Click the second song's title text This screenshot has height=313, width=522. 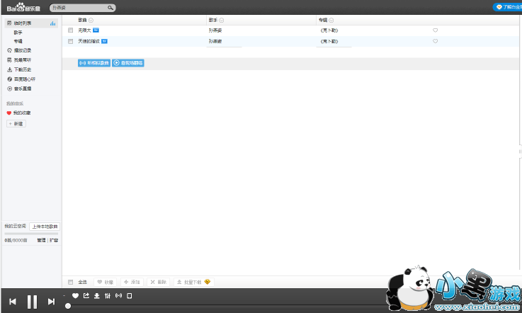[x=89, y=41]
